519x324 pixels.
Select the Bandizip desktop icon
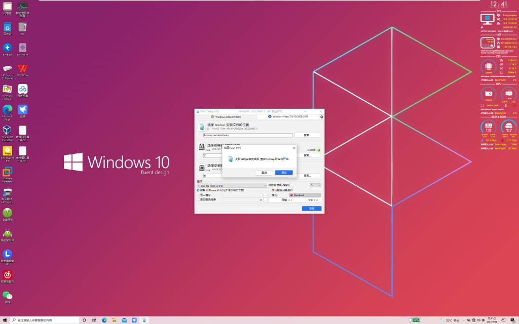tap(7, 49)
